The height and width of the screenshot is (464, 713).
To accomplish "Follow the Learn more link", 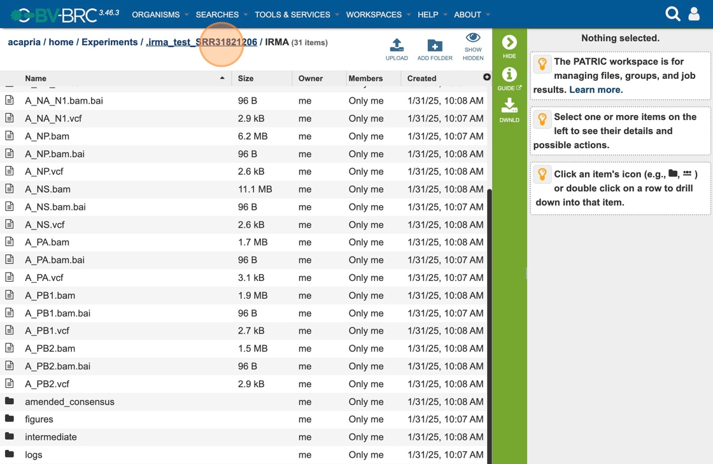I will 596,90.
